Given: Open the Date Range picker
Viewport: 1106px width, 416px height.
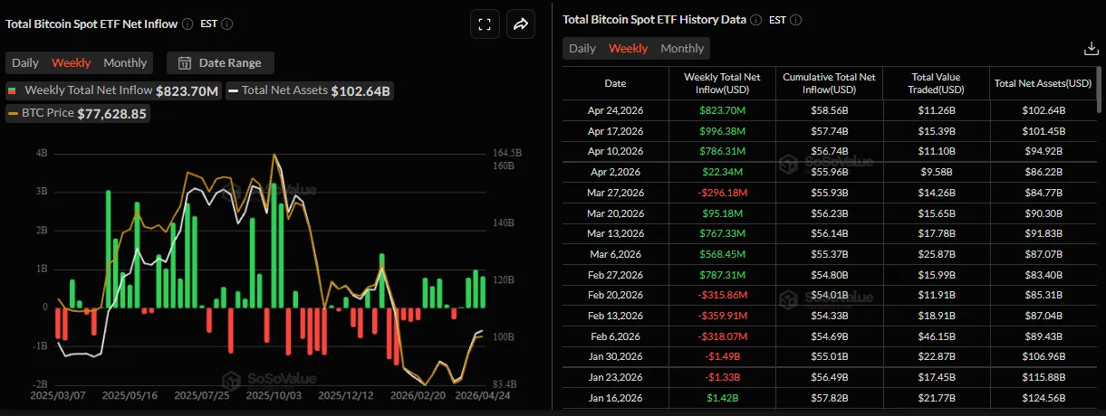Looking at the screenshot, I should [221, 63].
